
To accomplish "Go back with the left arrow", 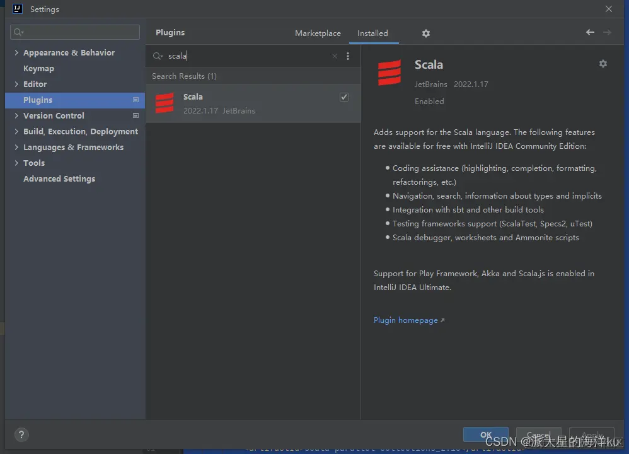I will (x=590, y=32).
